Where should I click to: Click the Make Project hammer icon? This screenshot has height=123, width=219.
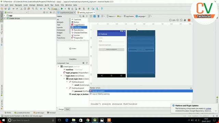pos(49,9)
